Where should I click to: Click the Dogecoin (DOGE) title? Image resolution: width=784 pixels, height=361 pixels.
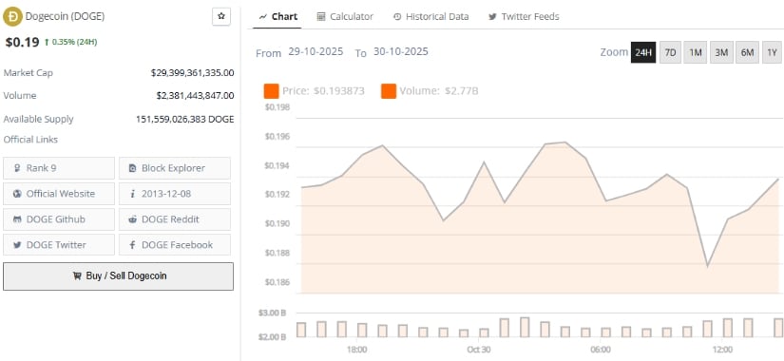pyautogui.click(x=65, y=16)
